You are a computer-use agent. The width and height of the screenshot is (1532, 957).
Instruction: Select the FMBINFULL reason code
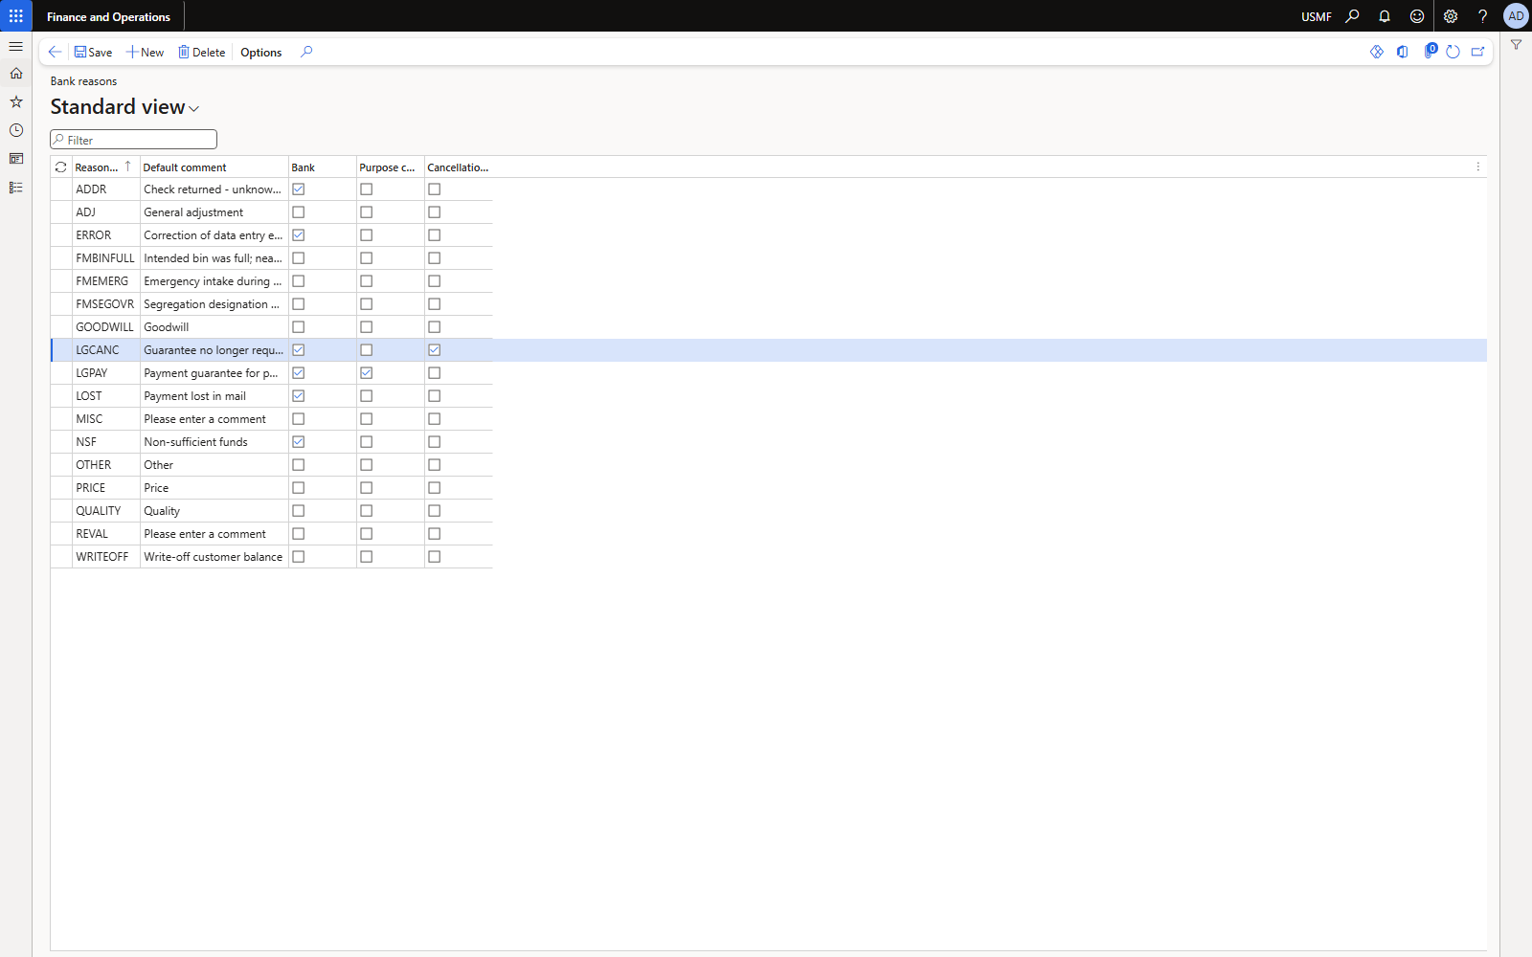[x=105, y=258]
